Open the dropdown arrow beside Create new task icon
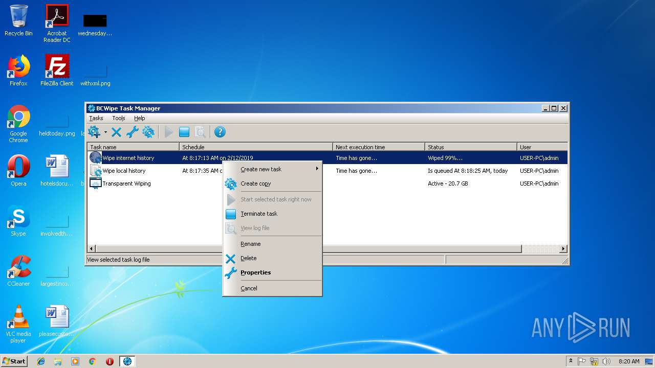655x368 pixels. (105, 132)
